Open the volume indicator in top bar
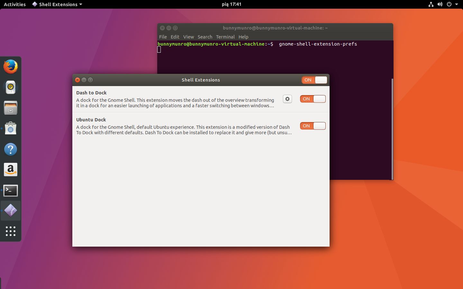 click(x=440, y=4)
